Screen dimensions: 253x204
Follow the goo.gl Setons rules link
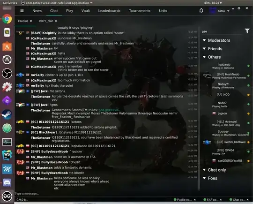pos(109,110)
